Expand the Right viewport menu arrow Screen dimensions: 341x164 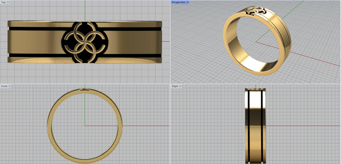(x=180, y=86)
